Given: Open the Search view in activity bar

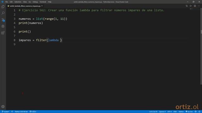Looking at the screenshot, I should point(3,13).
